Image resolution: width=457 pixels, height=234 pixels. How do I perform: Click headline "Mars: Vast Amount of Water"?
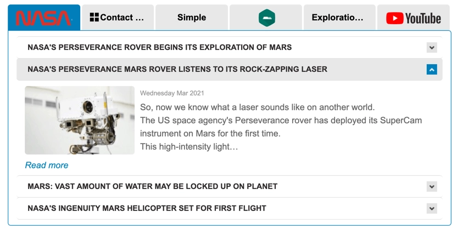point(152,186)
